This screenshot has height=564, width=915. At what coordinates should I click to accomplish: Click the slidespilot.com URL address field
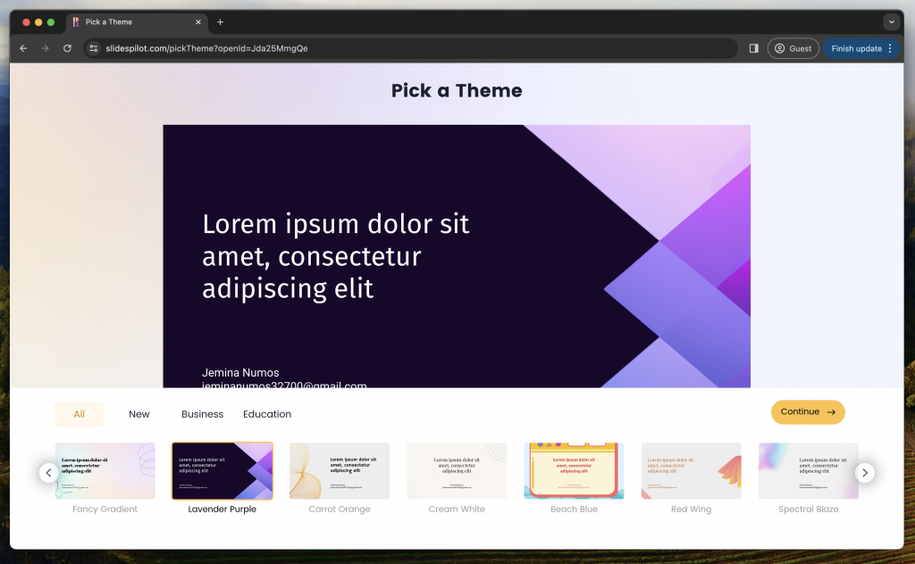(411, 48)
